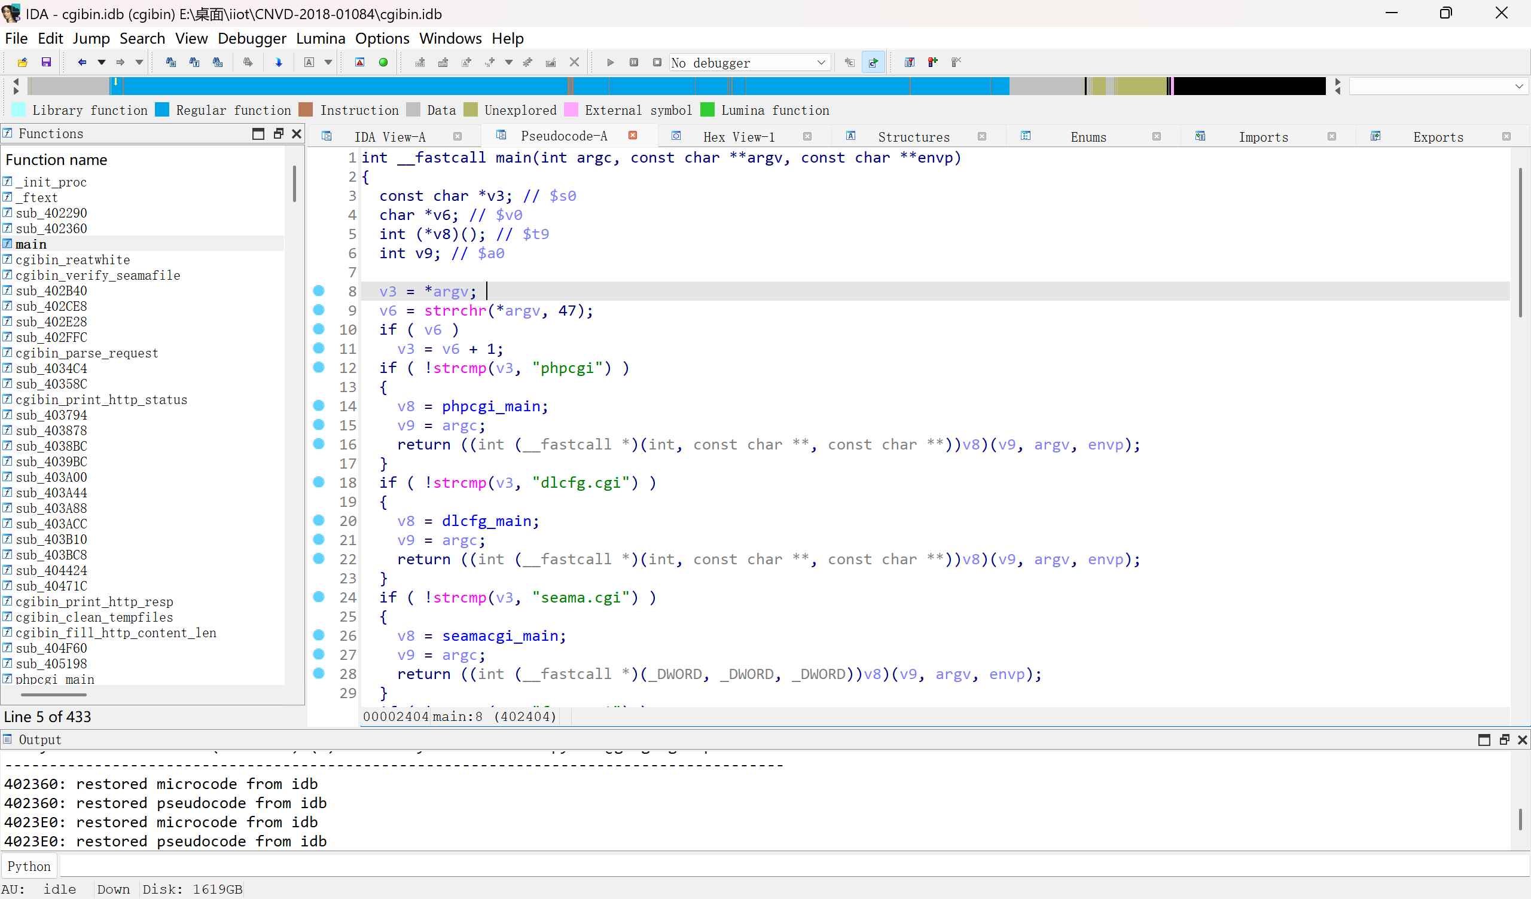Click phpcgi_main in pseudocode line 14
This screenshot has height=899, width=1531.
pyautogui.click(x=490, y=406)
